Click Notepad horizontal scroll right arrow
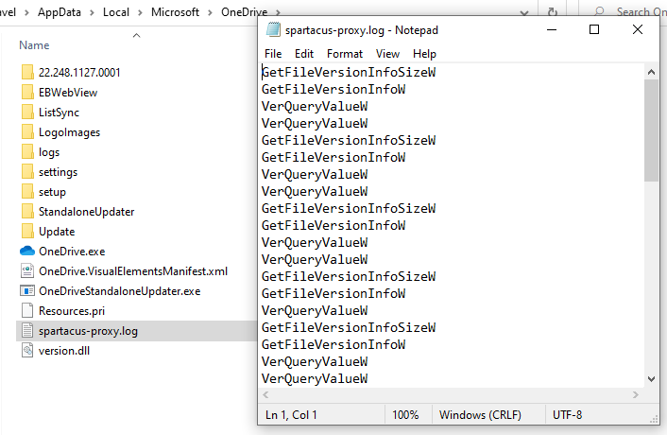The image size is (667, 435). coord(636,394)
